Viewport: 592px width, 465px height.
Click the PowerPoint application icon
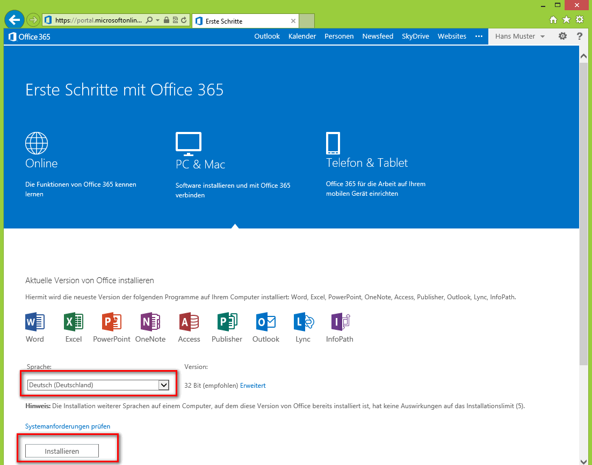(x=112, y=322)
